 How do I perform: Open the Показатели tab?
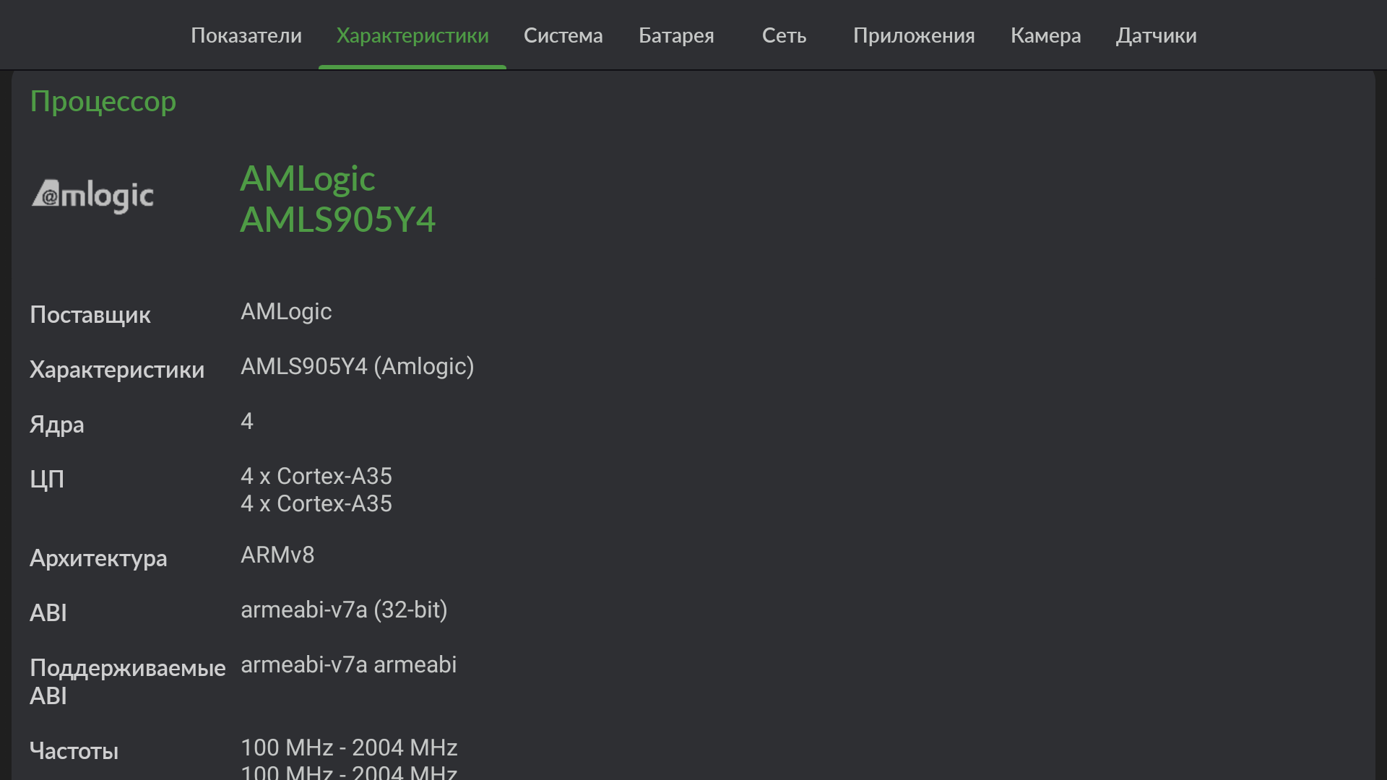click(x=246, y=35)
